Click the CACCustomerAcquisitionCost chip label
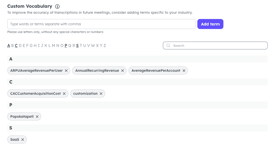This screenshot has width=273, height=148. 36,93
